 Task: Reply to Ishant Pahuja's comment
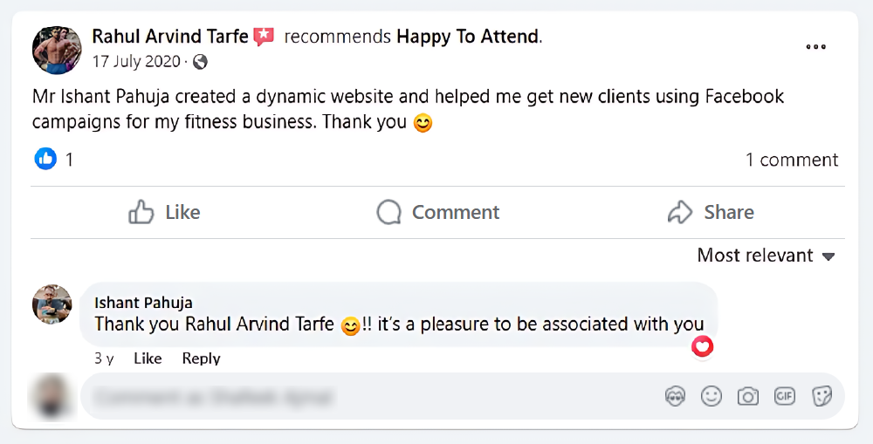pos(201,359)
